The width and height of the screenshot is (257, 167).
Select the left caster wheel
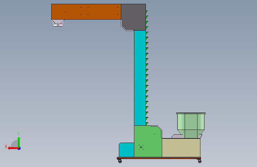pyautogui.click(x=120, y=161)
